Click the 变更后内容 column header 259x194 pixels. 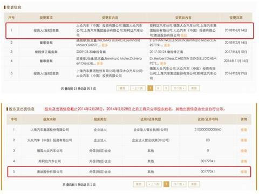(183, 18)
